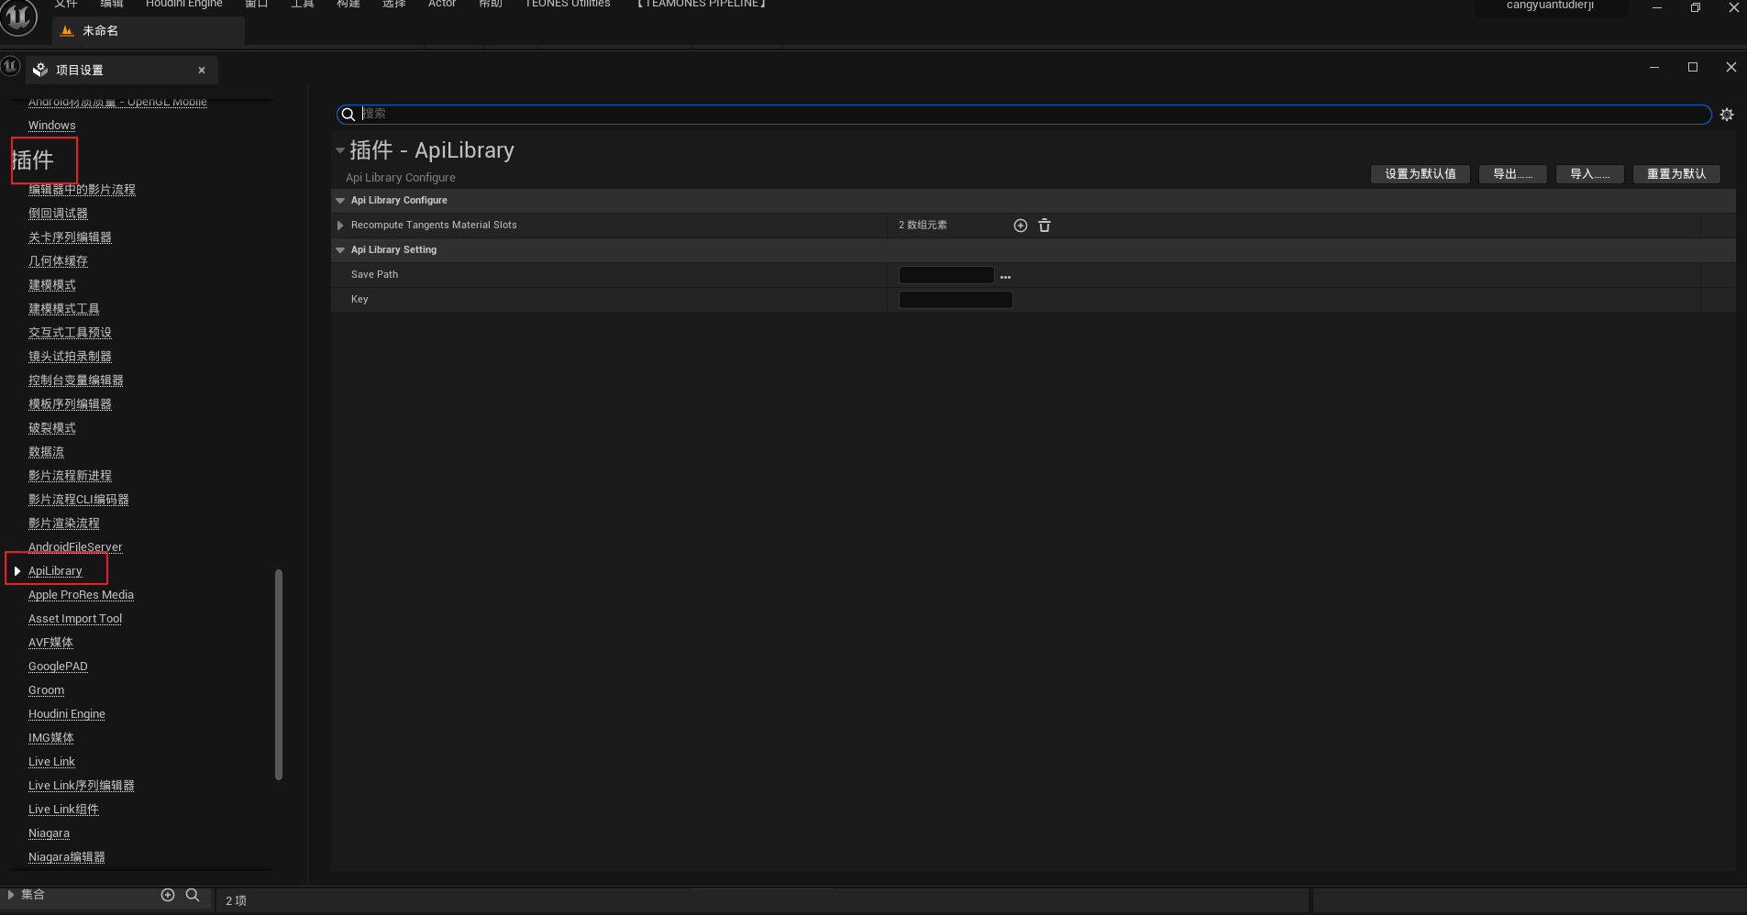The height and width of the screenshot is (915, 1747).
Task: Open IMG媒体 plugin settings
Action: tap(51, 738)
